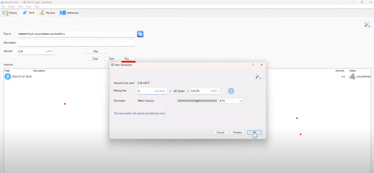Viewport: 374px width, 173px height.
Task: Open transaction settings icon in New Transaction dialog
Action: (x=258, y=76)
